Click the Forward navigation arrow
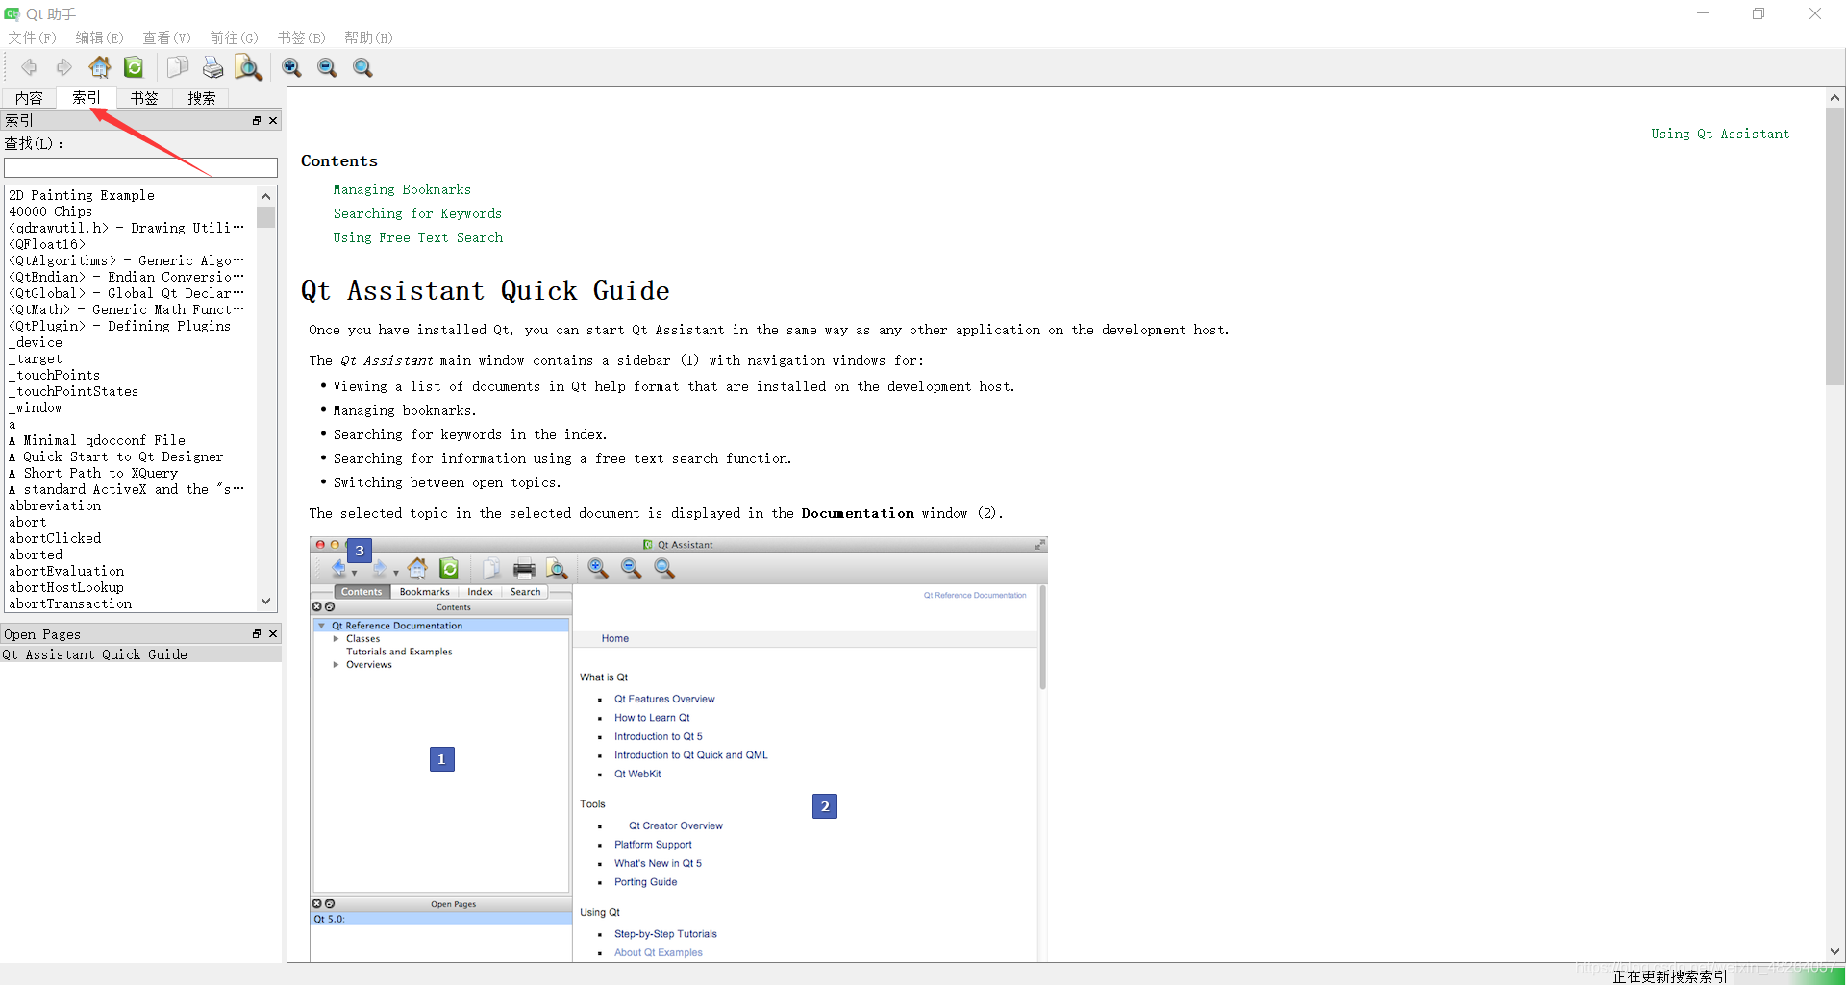The image size is (1846, 985). 64,67
